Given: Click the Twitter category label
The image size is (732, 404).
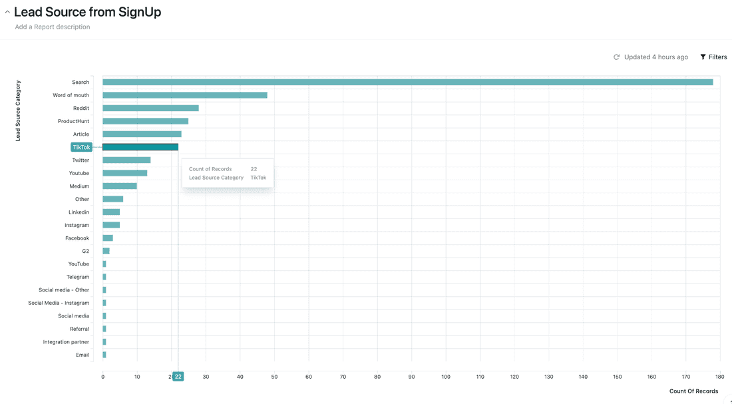Looking at the screenshot, I should tap(79, 160).
